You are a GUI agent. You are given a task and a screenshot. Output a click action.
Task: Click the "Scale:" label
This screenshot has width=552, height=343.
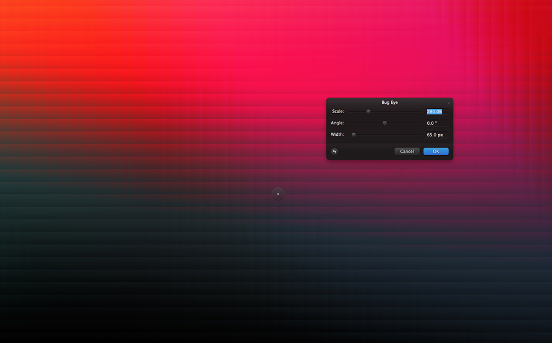[x=338, y=111]
